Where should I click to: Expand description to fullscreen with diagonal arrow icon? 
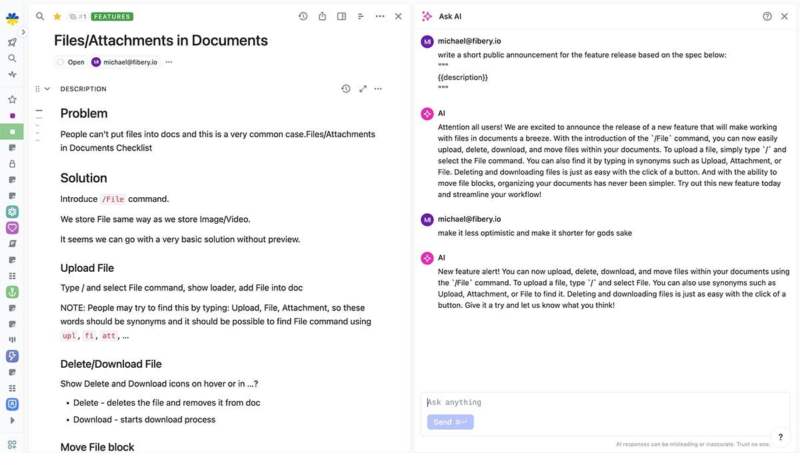(x=363, y=88)
